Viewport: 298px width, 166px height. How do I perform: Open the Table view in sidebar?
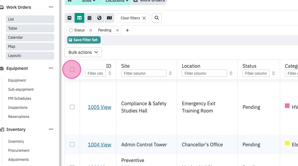point(30,28)
